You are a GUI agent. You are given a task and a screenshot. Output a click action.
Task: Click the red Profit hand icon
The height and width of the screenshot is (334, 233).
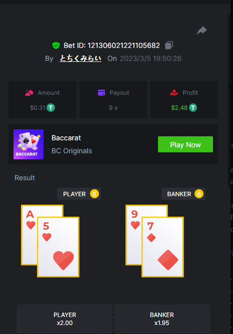pyautogui.click(x=174, y=93)
